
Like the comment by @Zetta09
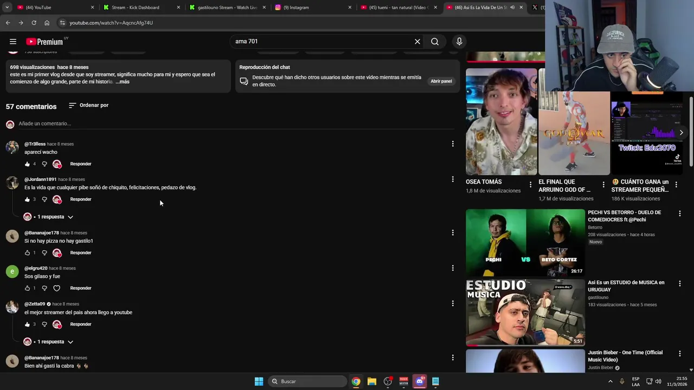[x=27, y=324]
